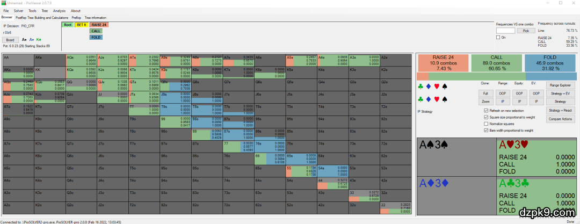580x224 pixels.
Task: Click the blue diamond suit icon in upper suit row
Action: tap(428, 86)
